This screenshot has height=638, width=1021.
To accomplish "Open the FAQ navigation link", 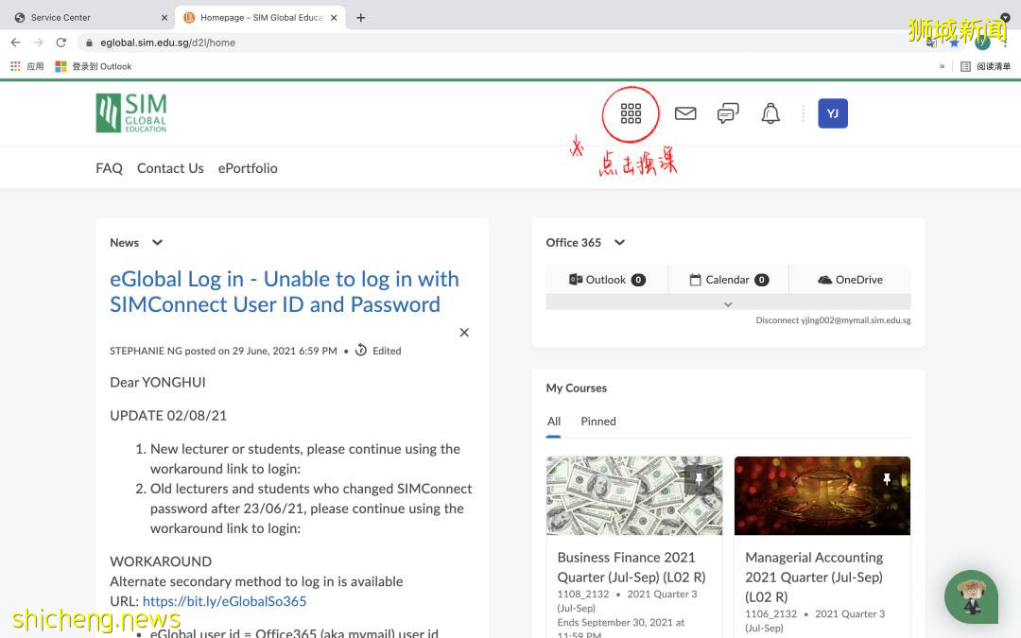I will [x=109, y=168].
